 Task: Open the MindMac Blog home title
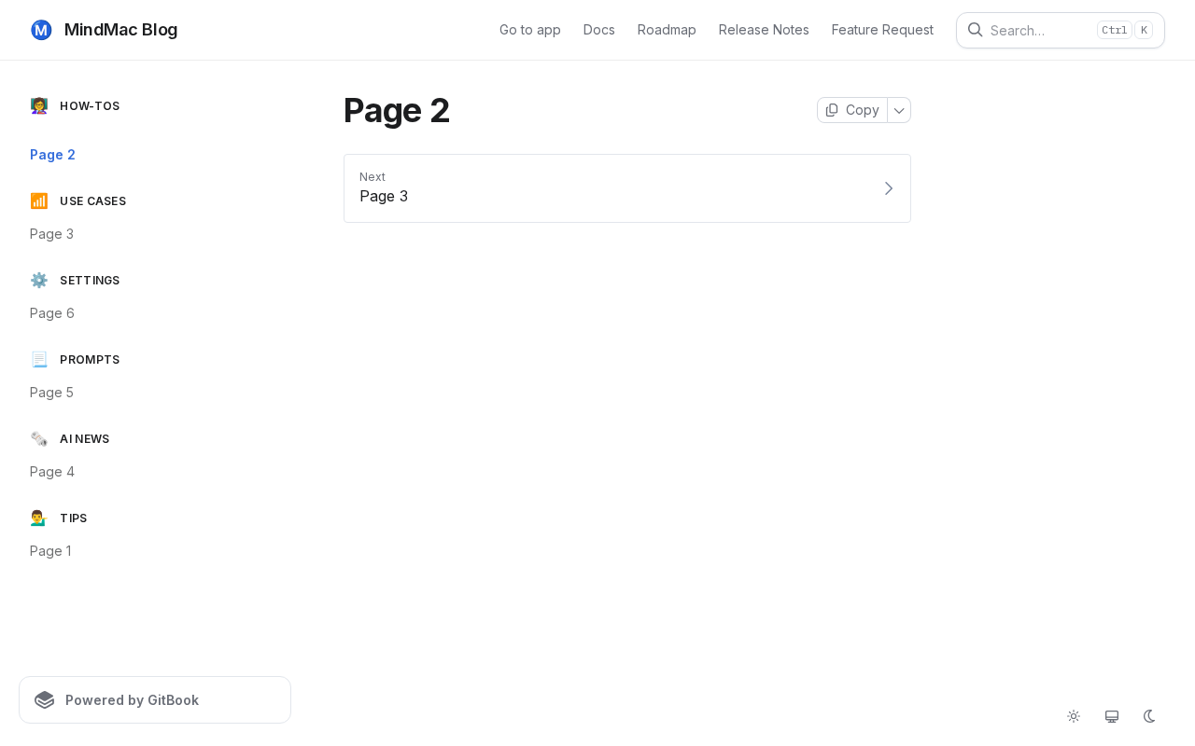click(120, 30)
